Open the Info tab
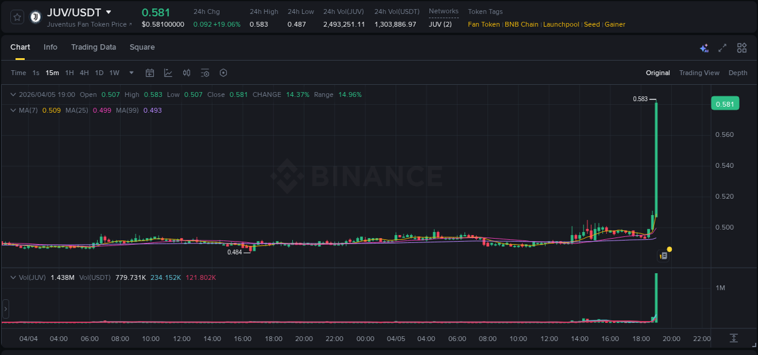 click(x=50, y=47)
